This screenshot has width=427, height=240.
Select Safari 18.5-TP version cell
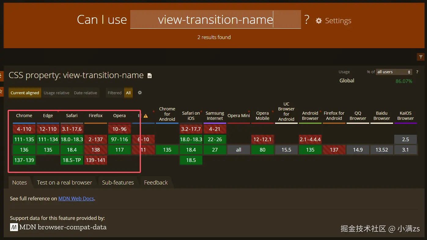click(x=72, y=160)
